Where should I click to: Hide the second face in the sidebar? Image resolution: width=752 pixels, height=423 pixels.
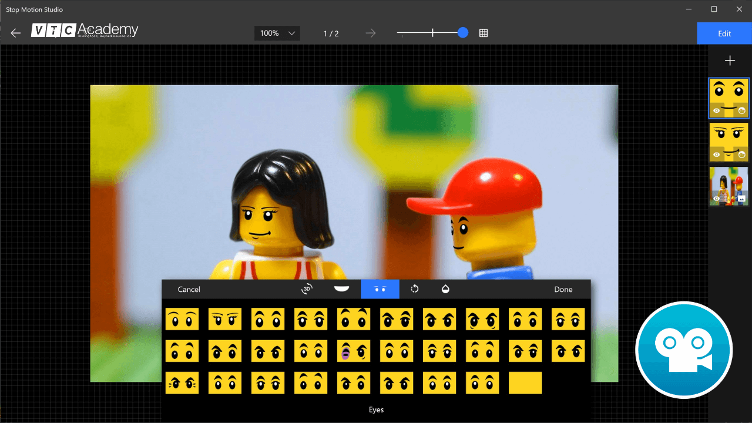point(716,154)
